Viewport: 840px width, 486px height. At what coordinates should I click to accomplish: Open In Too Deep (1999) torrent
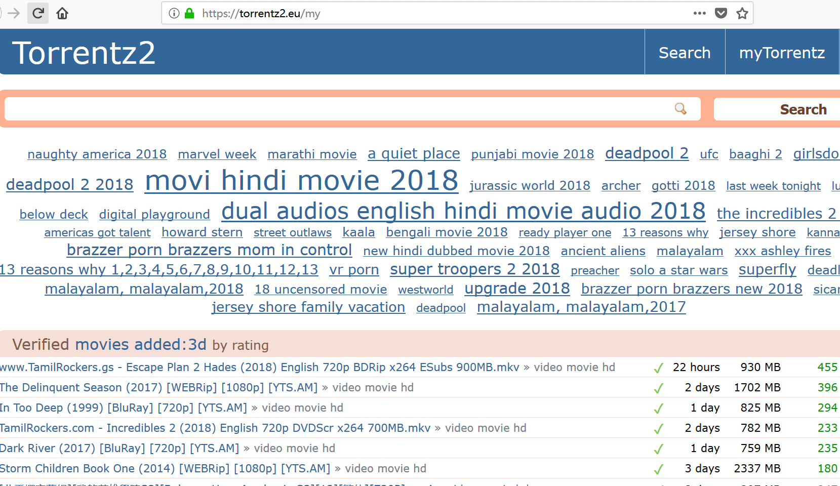(123, 408)
